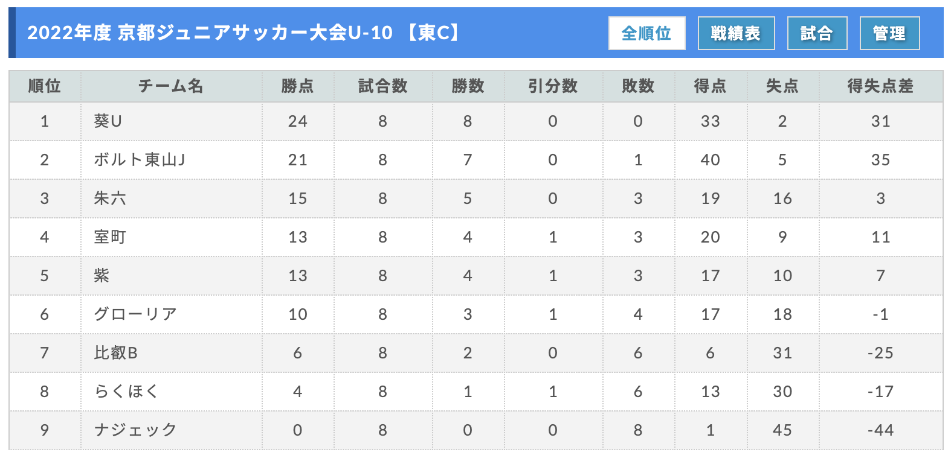
Task: Switch to the 戦績表 view
Action: point(736,33)
